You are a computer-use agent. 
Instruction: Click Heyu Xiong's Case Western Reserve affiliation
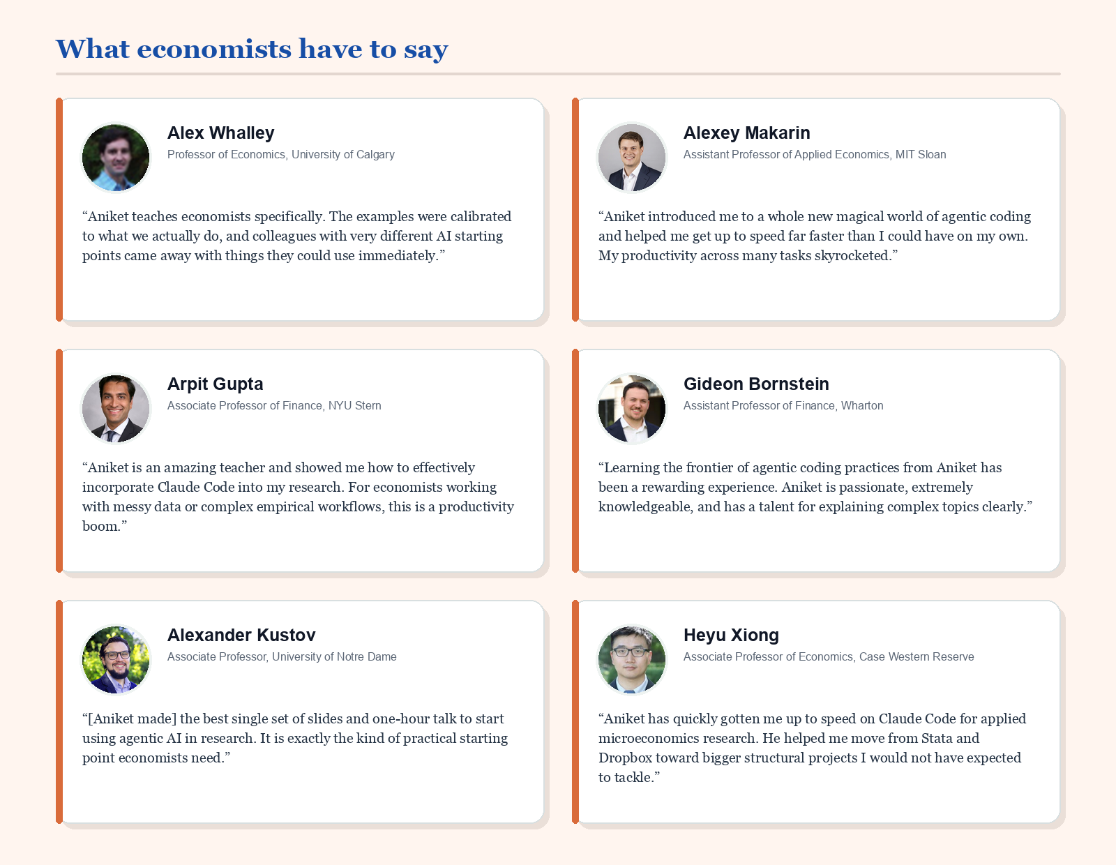point(829,656)
